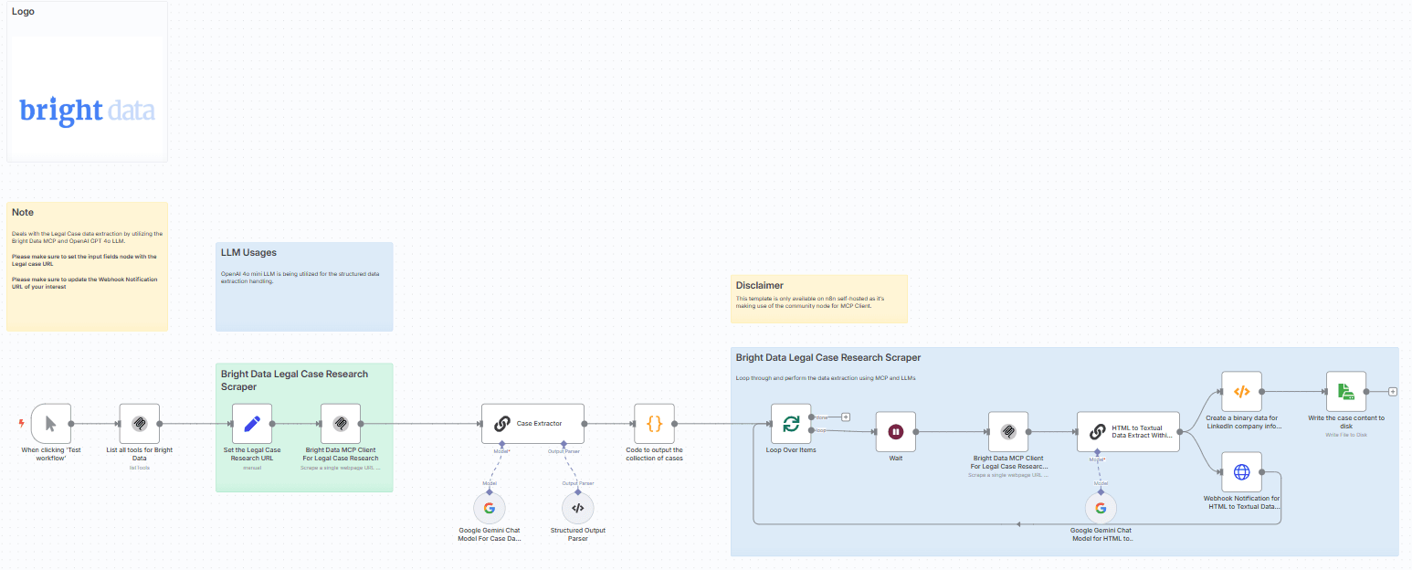Select the 'Set the Legal Case Research URL' node

pyautogui.click(x=252, y=424)
